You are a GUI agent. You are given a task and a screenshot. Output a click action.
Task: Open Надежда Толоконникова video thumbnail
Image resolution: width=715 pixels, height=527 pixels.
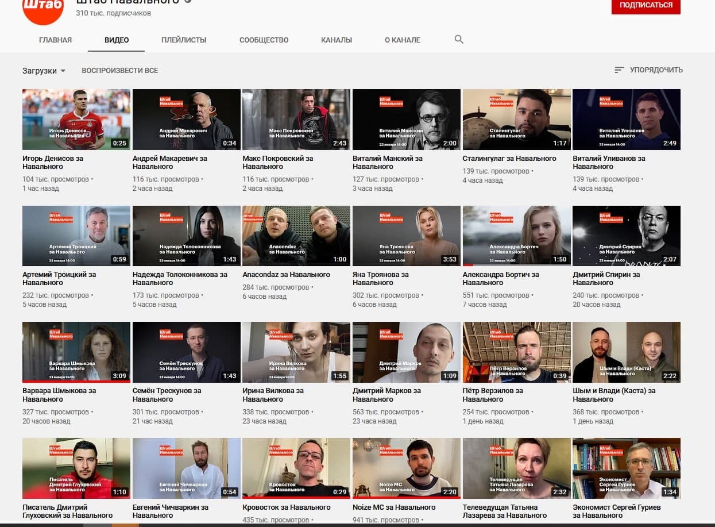[x=187, y=236]
